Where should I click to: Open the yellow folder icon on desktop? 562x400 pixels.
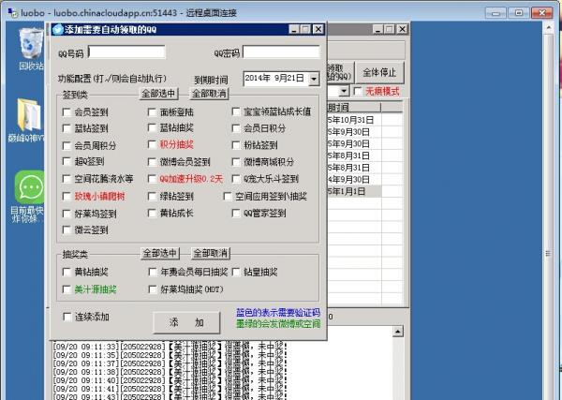pos(30,114)
